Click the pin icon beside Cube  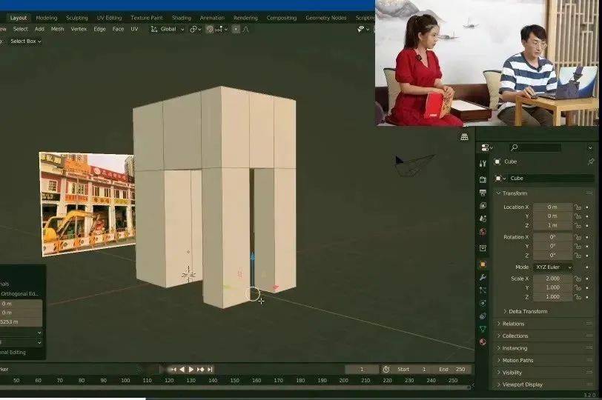pos(591,161)
